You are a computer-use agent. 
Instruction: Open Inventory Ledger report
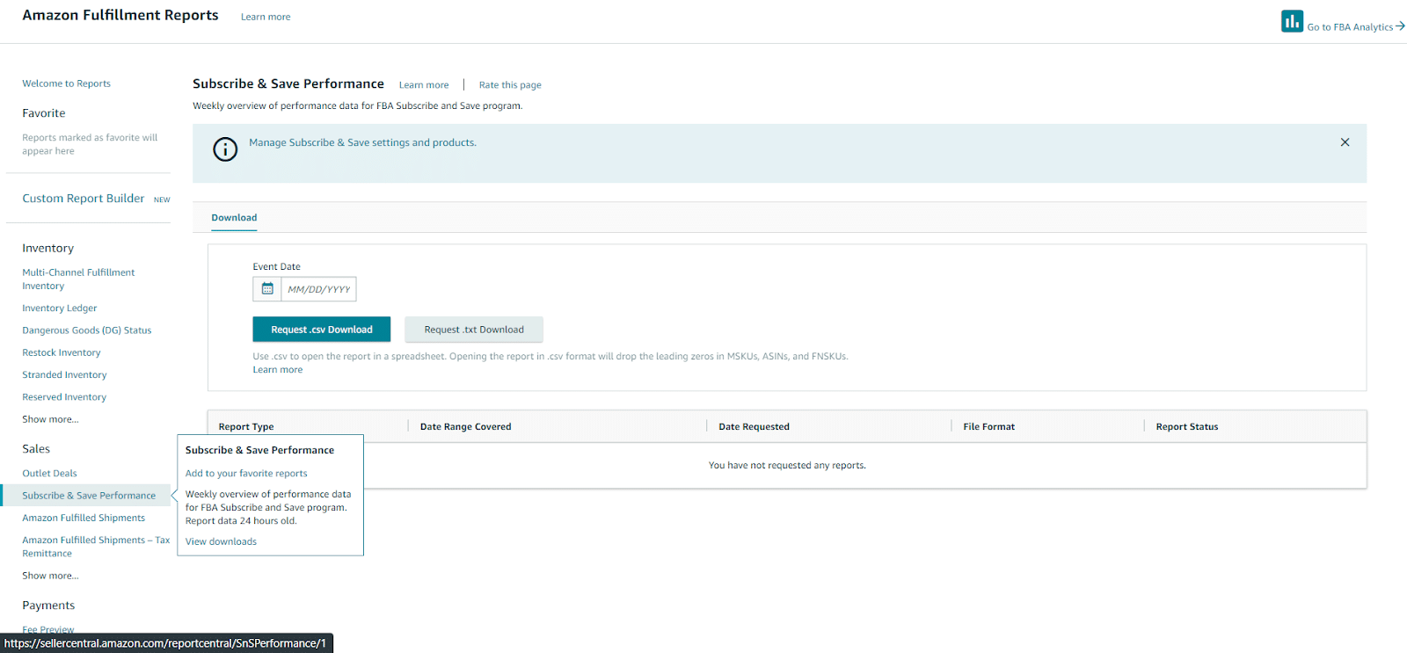coord(60,308)
